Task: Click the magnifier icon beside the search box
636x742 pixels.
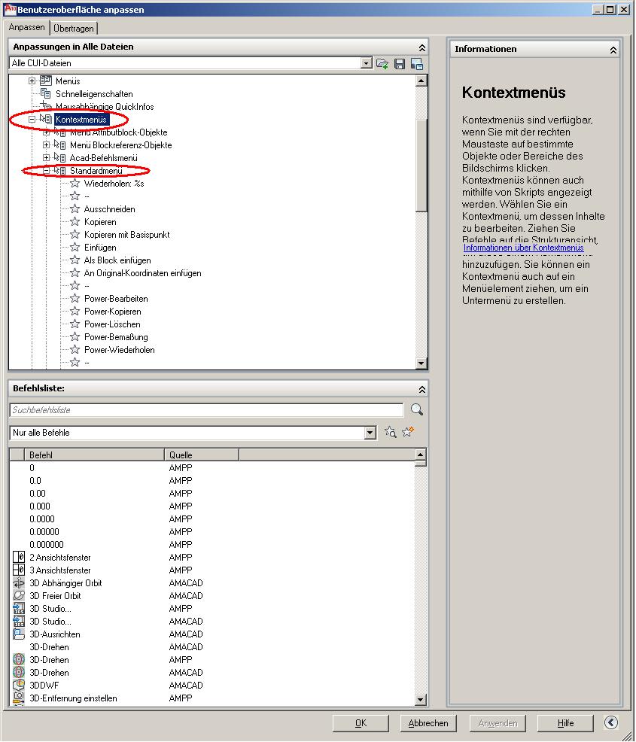Action: 417,409
